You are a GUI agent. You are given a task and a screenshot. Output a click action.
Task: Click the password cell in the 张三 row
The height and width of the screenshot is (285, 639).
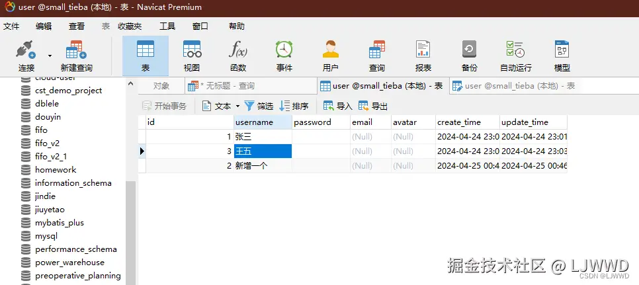point(321,137)
